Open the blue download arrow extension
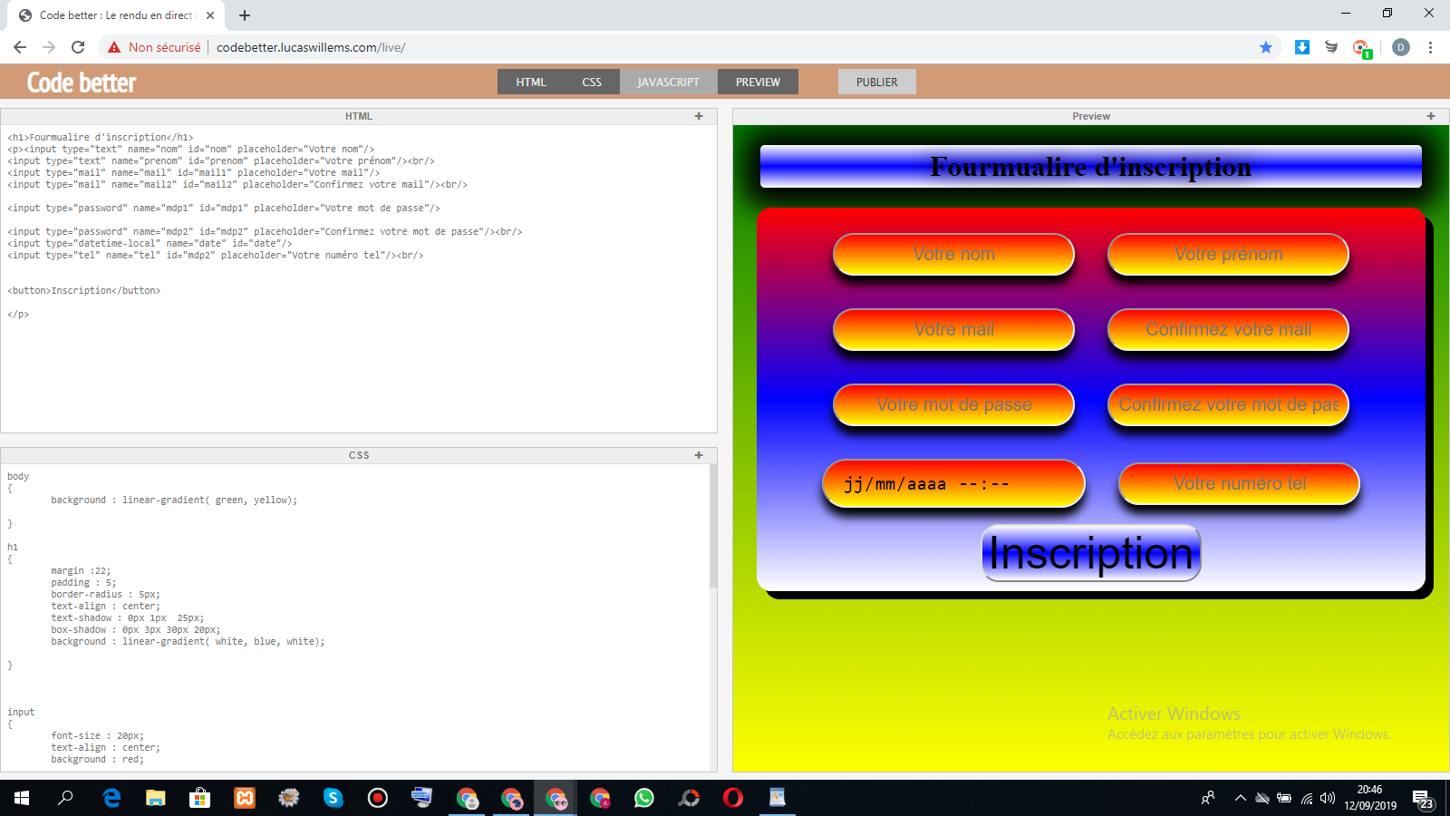 pos(1302,47)
